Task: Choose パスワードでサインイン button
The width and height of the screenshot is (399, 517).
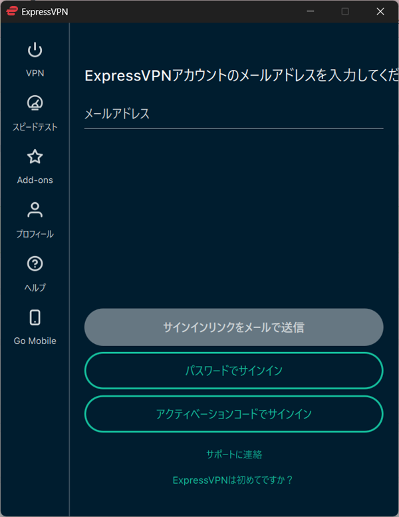Action: click(x=233, y=371)
